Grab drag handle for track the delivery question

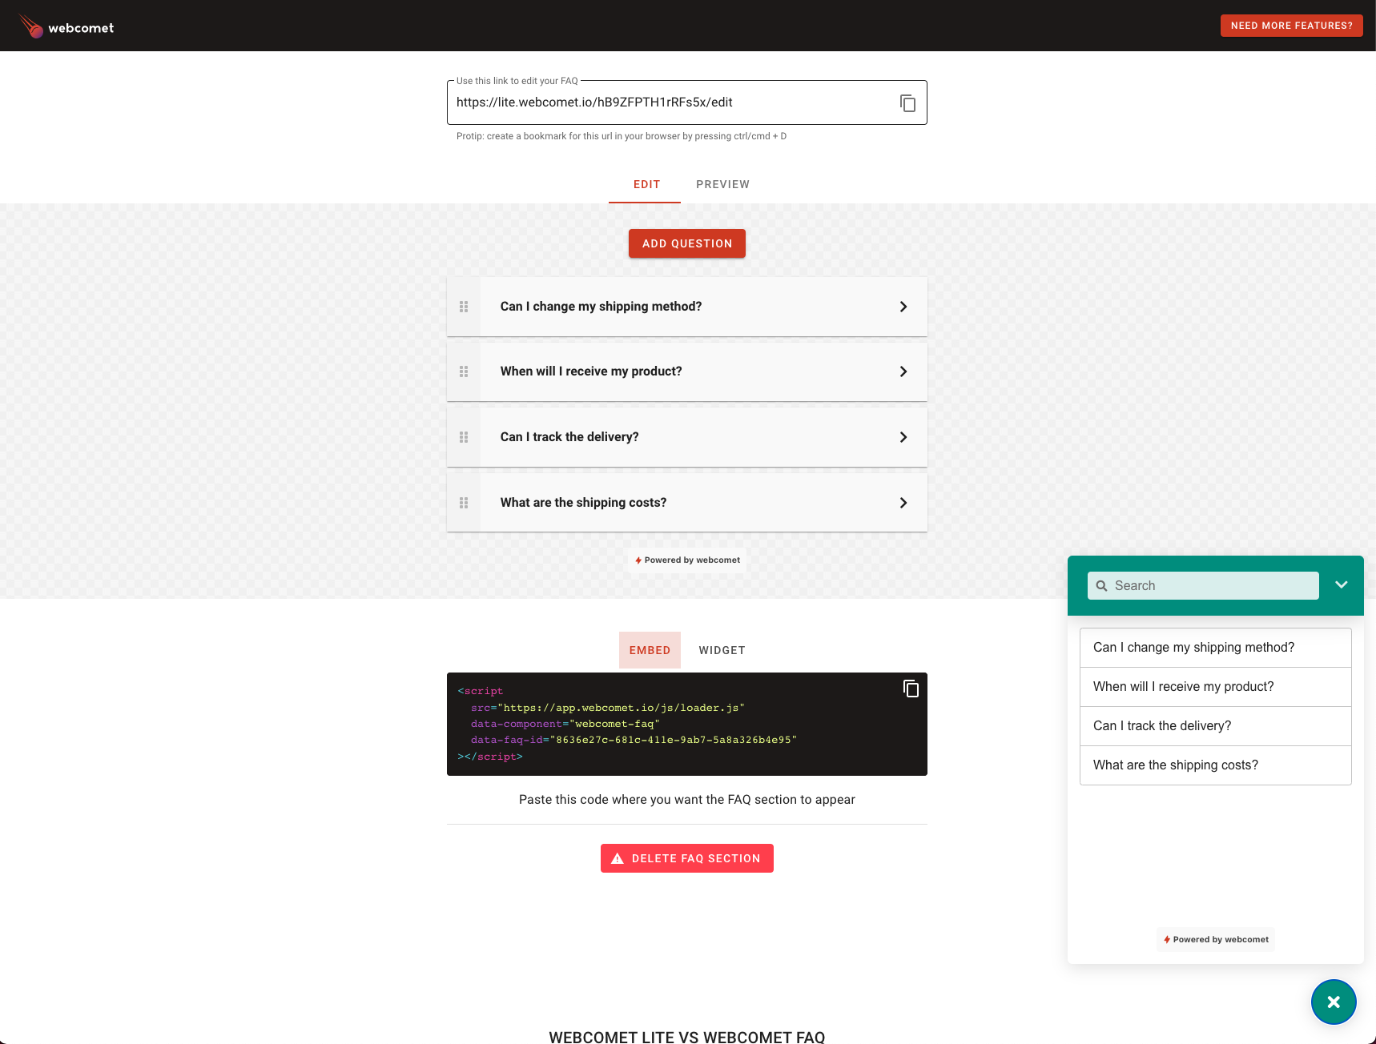[x=464, y=437]
